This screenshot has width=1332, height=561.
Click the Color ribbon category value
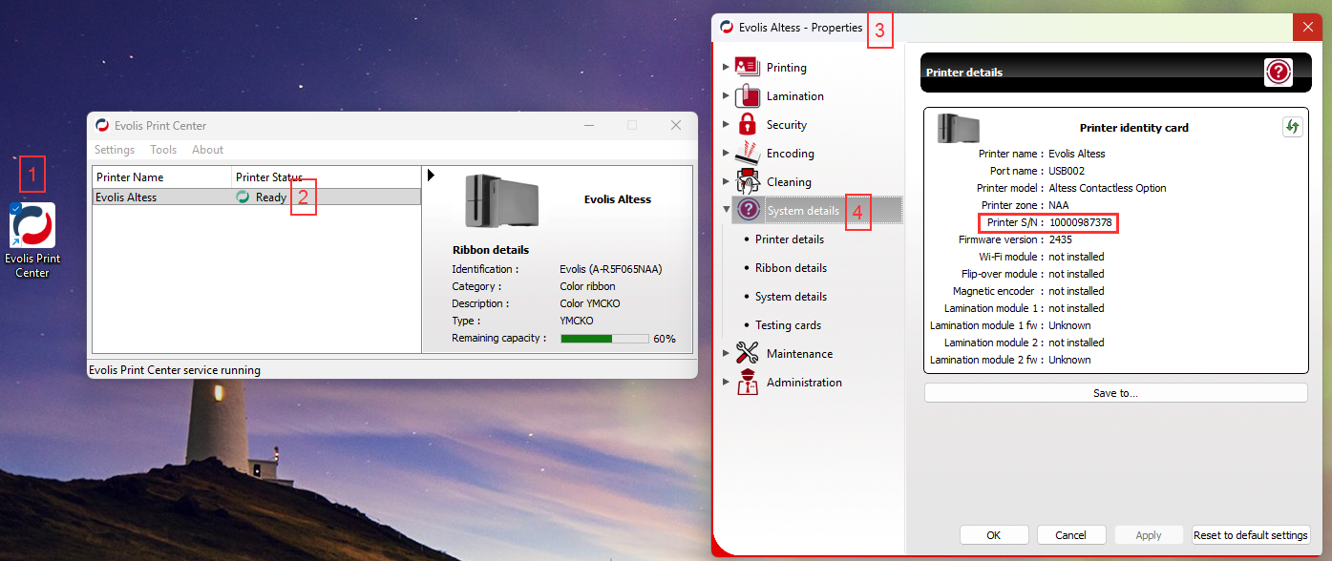587,287
